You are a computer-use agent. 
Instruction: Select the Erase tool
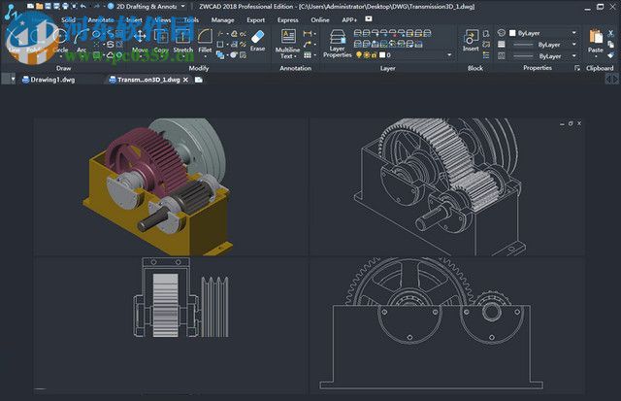257,41
